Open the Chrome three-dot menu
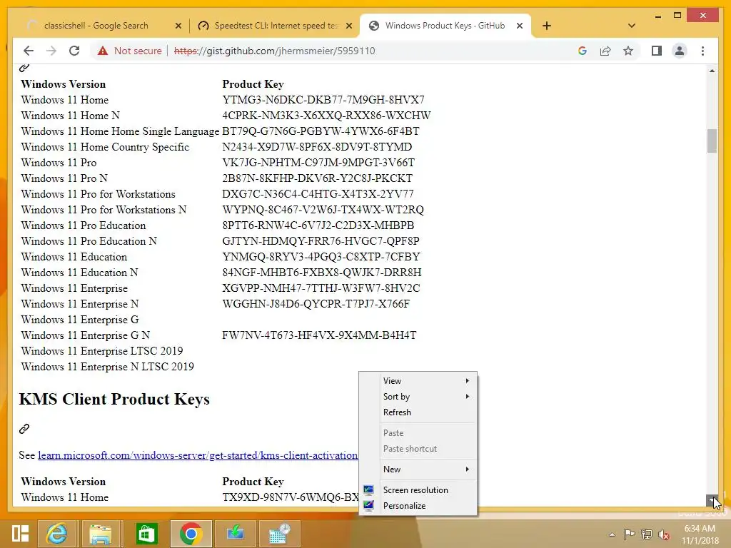Viewport: 731px width, 548px height. click(x=702, y=51)
